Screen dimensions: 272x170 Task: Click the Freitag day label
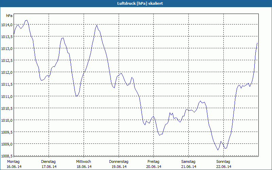pyautogui.click(x=153, y=161)
